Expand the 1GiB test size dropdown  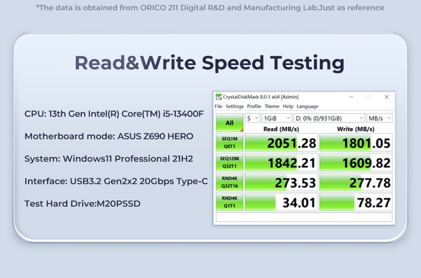click(276, 118)
